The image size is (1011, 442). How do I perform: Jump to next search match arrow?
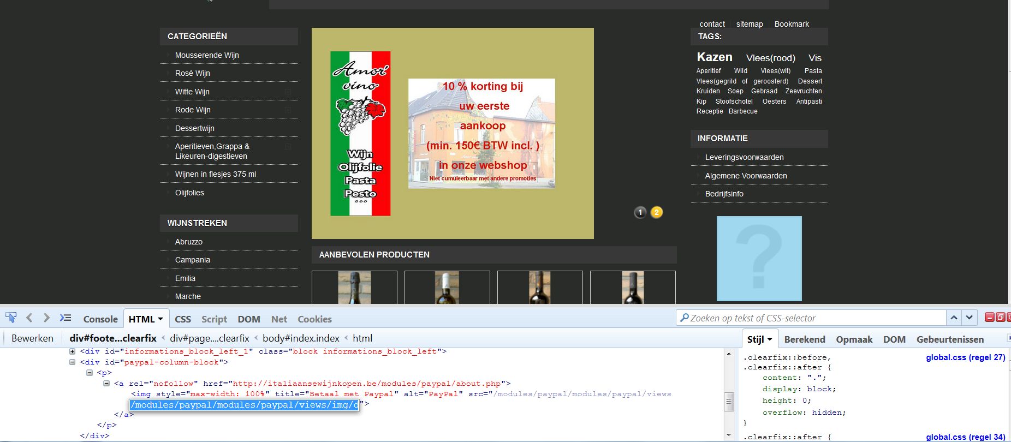[x=969, y=318]
